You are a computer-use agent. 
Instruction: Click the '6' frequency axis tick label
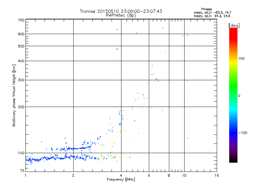(149, 175)
